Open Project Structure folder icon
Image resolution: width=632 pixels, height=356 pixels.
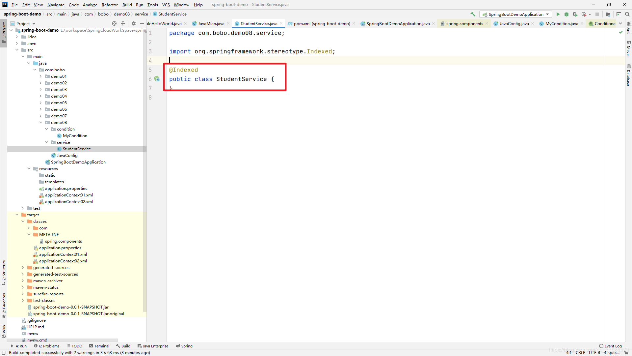(608, 14)
